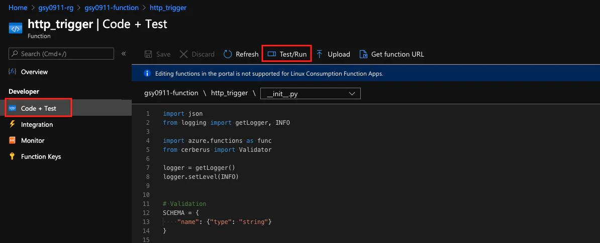Click line number 1 in the gutter
The height and width of the screenshot is (243, 600).
148,114
